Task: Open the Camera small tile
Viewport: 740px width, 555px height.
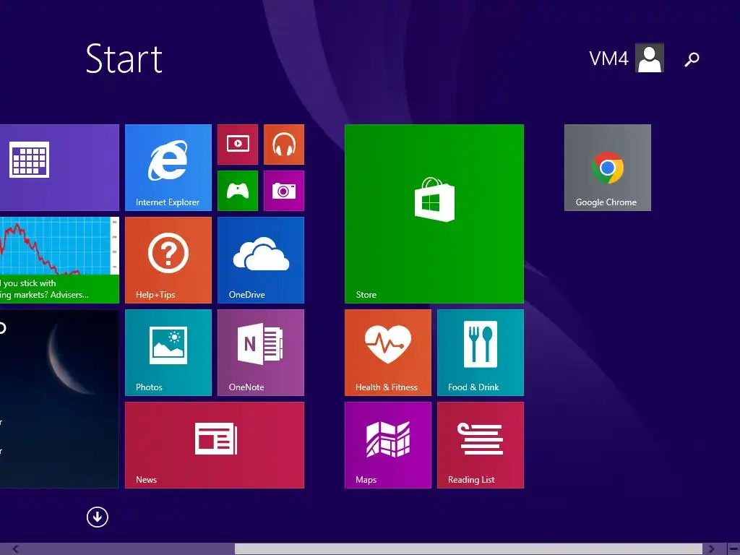Action: tap(284, 191)
